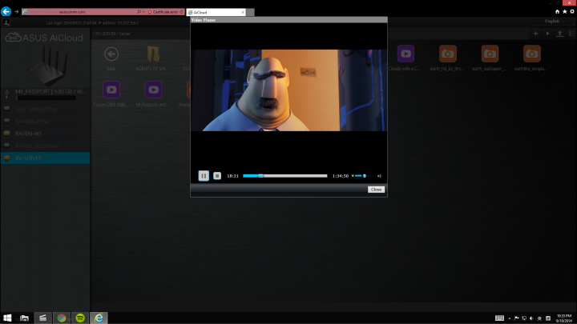Click the taskbar clock and date
Viewport: 577px width, 324px height.
563,318
